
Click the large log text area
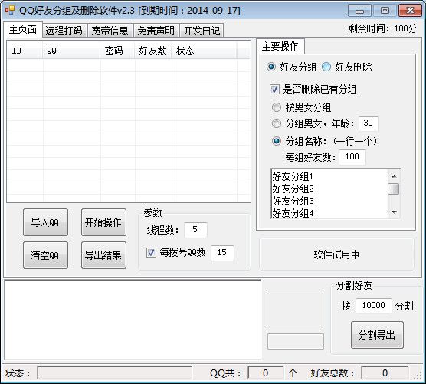(133, 320)
